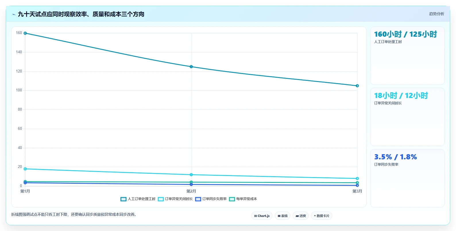The height and width of the screenshot is (231, 456).
Task: Select the 160小时 / 125小时 metric card
Action: pos(407,56)
